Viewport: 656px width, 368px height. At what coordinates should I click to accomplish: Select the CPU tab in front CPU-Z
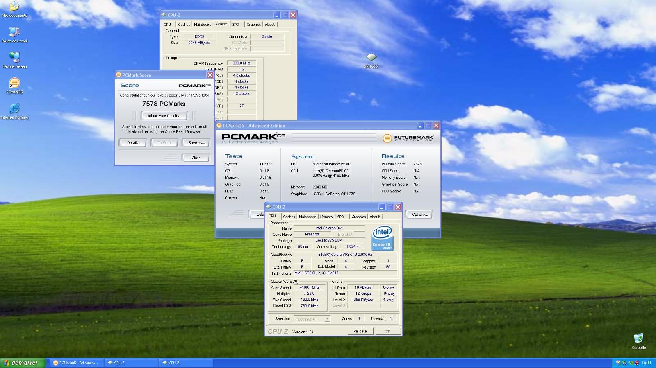click(272, 216)
